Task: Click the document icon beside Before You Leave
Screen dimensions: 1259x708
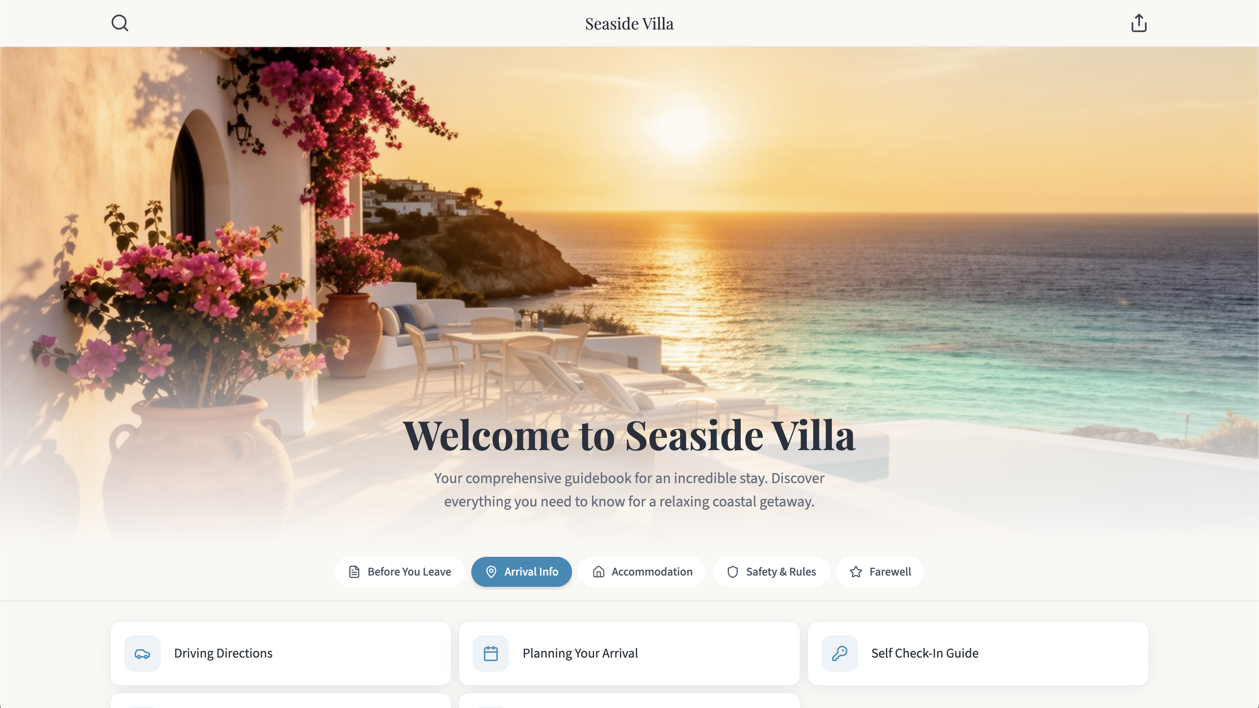Action: coord(354,571)
